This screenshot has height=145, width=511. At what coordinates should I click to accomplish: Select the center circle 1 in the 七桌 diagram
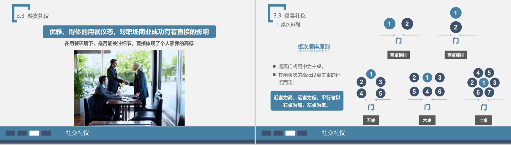484,83
